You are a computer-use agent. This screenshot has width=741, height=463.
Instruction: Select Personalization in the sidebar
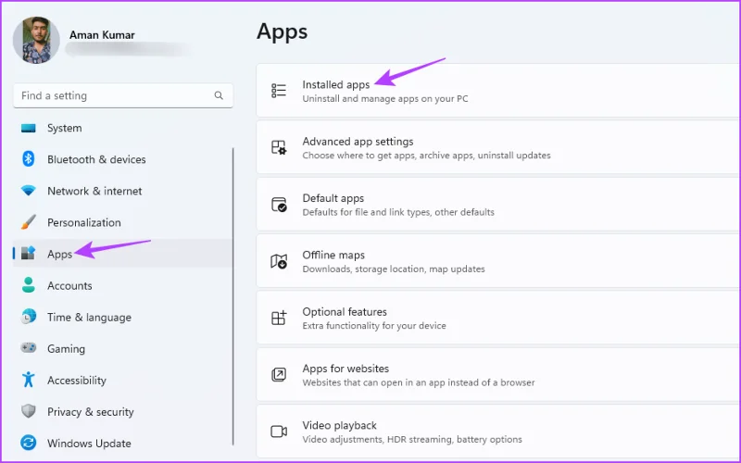point(123,222)
